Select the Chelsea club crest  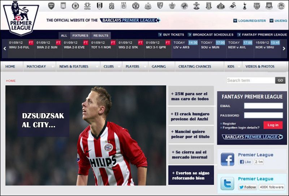(x=75, y=6)
